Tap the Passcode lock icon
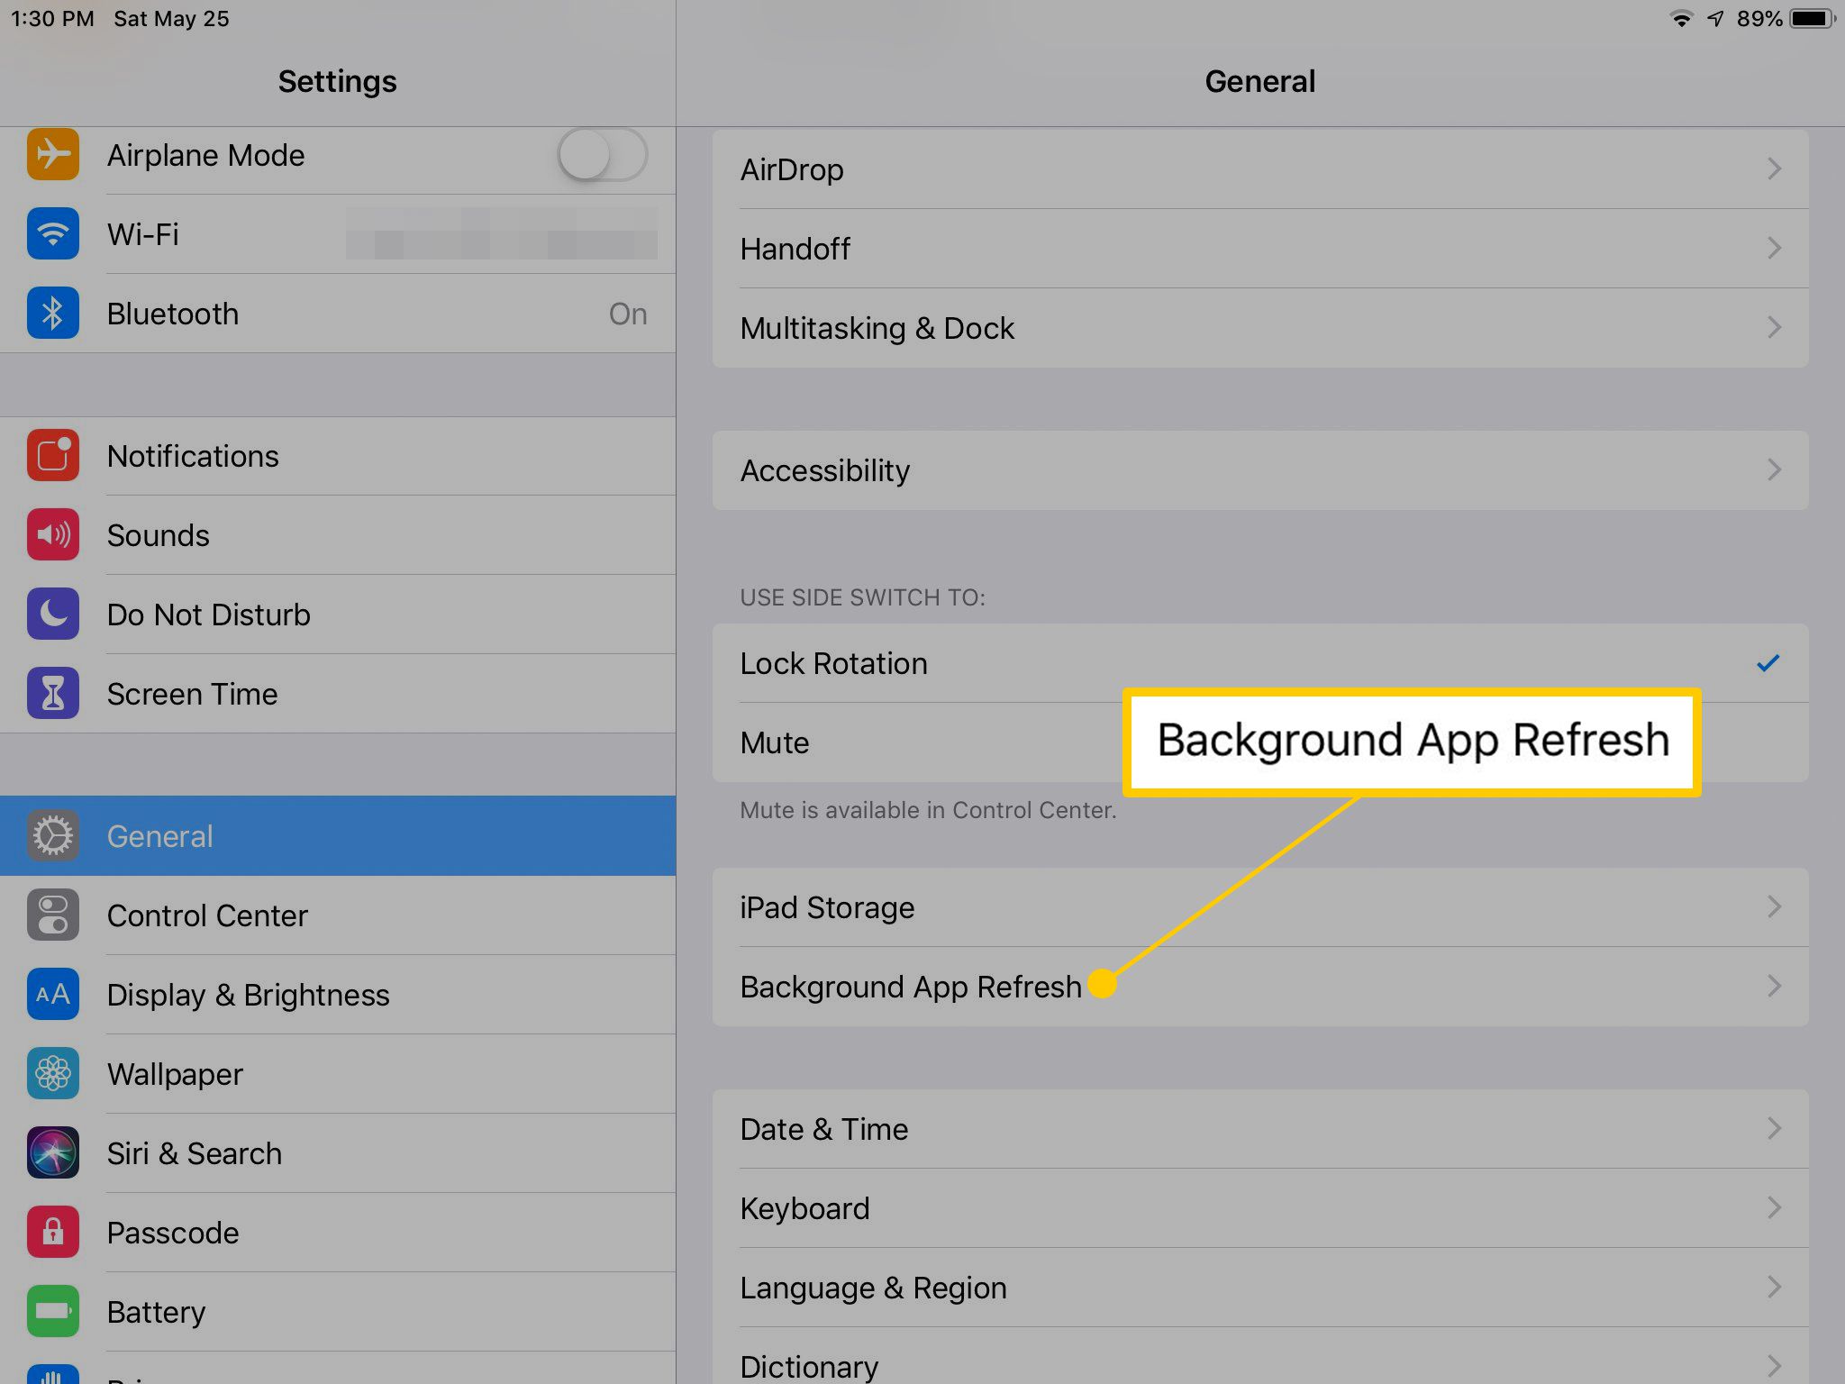The width and height of the screenshot is (1845, 1384). [x=53, y=1233]
